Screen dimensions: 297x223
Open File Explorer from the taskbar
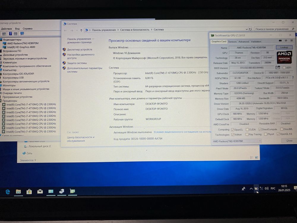pos(18,191)
